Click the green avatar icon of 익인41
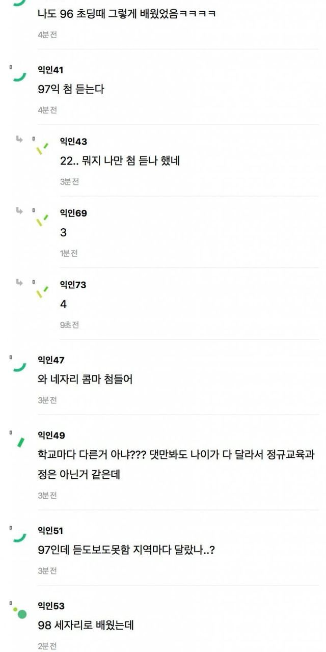Image resolution: width=326 pixels, height=652 pixels. click(19, 77)
